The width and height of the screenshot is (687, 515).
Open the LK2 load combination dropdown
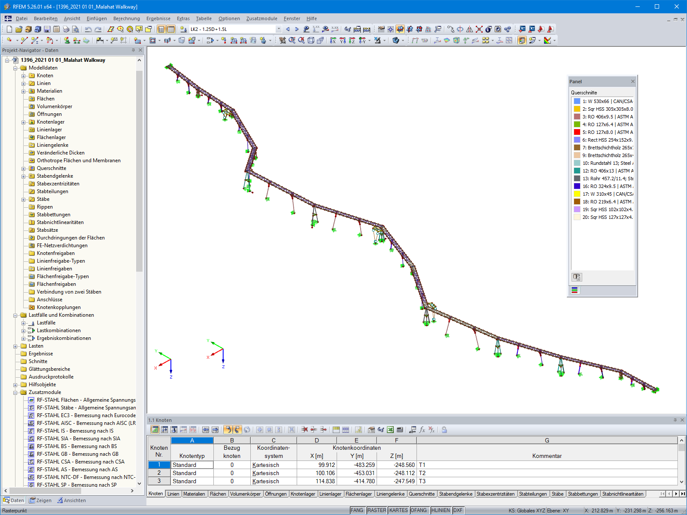click(278, 29)
